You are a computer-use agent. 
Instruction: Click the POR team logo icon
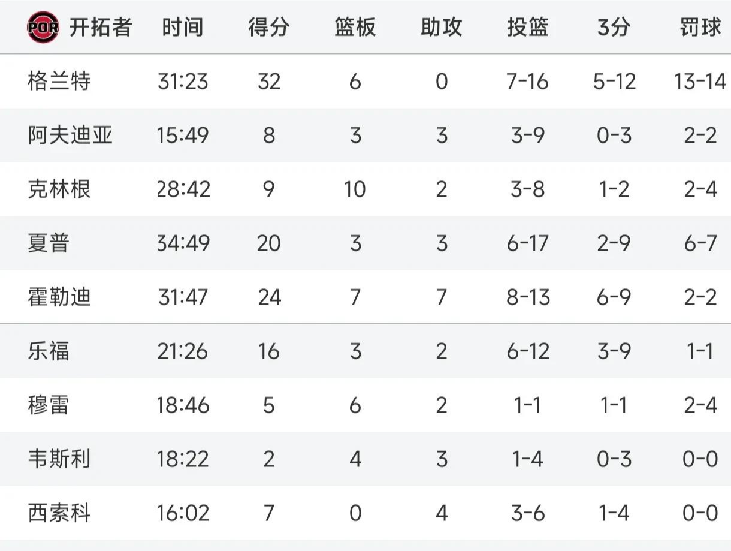pyautogui.click(x=43, y=28)
